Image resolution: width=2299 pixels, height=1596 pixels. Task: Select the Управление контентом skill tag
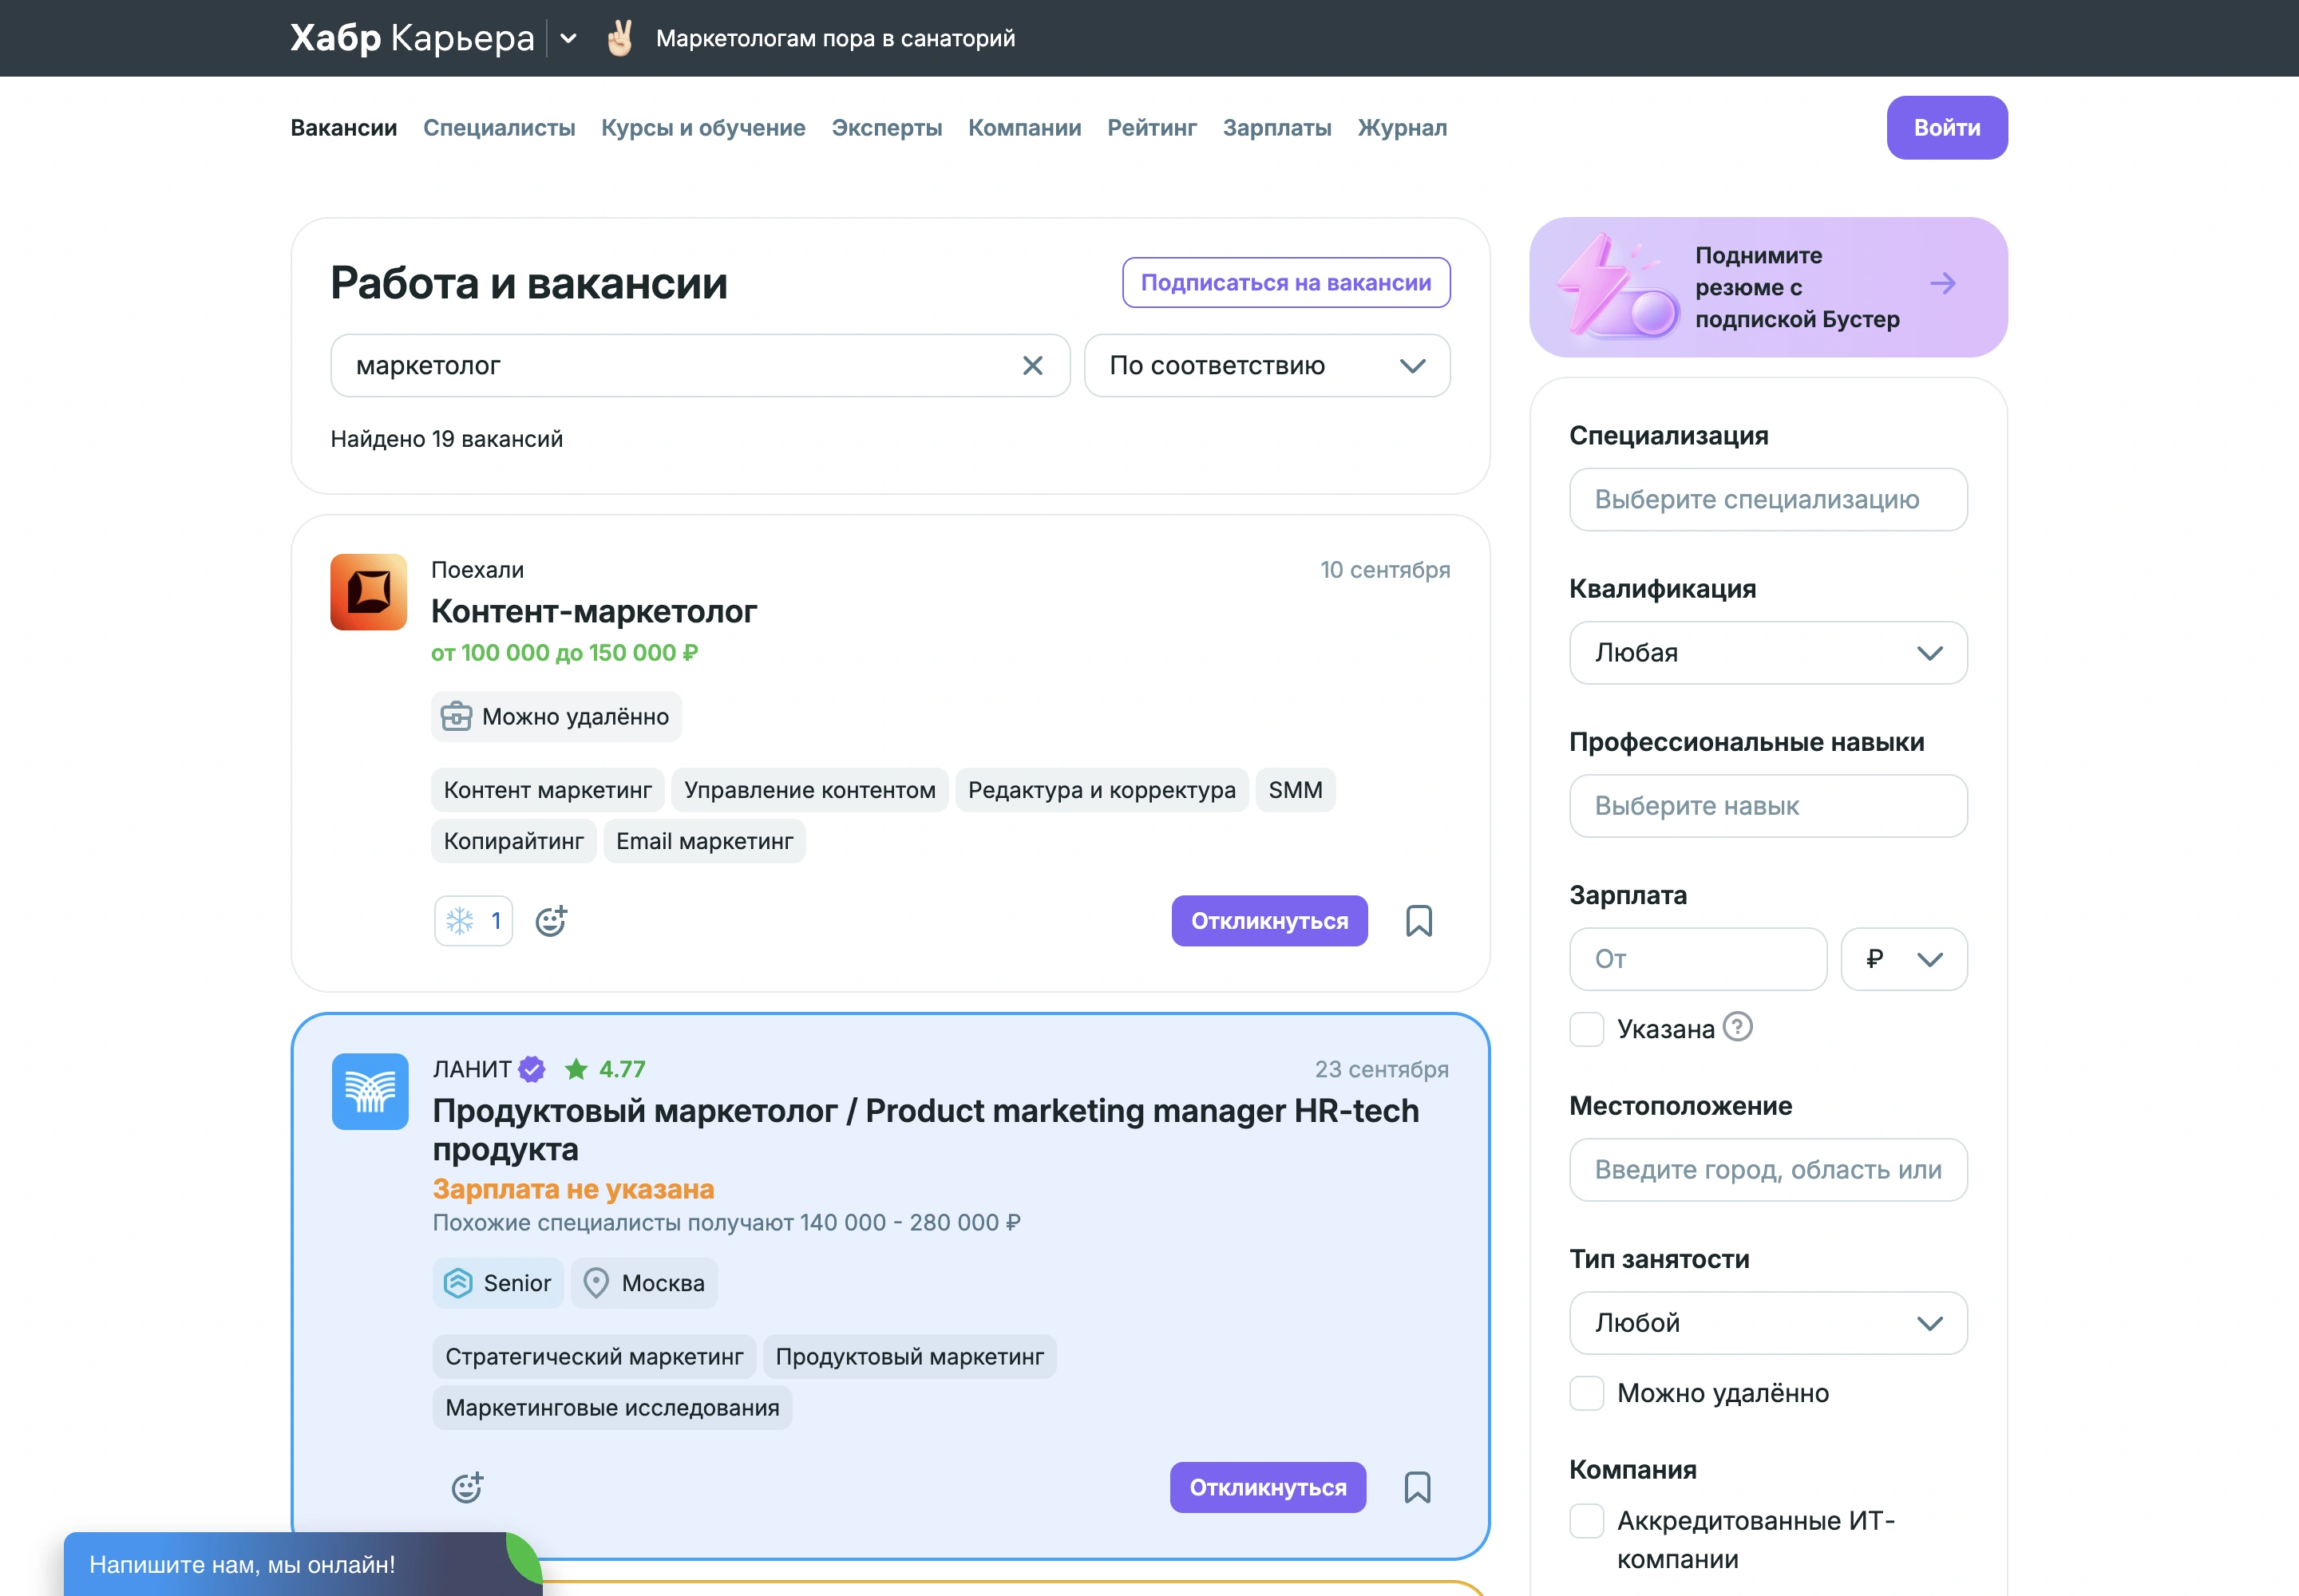(x=809, y=790)
